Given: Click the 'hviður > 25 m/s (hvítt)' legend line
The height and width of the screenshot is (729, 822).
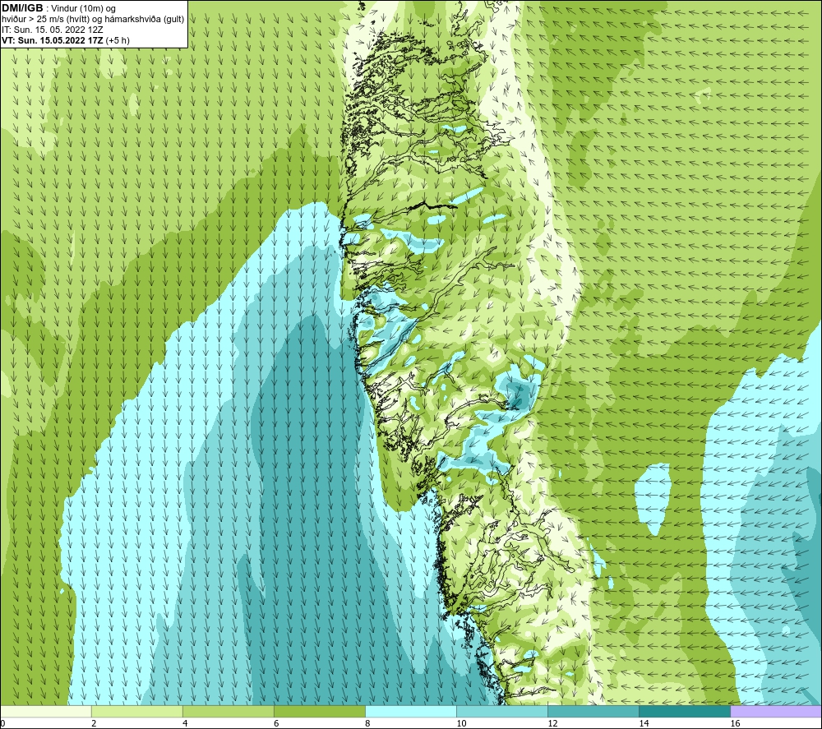Looking at the screenshot, I should (x=93, y=19).
